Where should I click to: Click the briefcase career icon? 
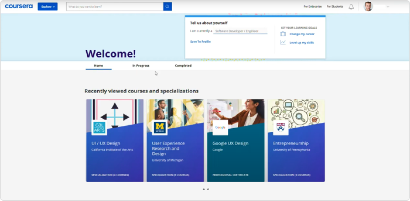click(283, 34)
